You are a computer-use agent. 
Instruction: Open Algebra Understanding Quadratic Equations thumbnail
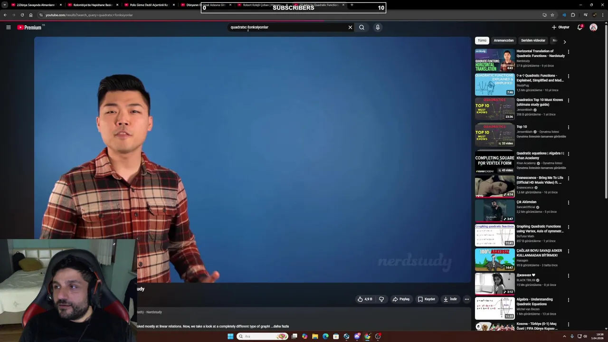pos(494,308)
